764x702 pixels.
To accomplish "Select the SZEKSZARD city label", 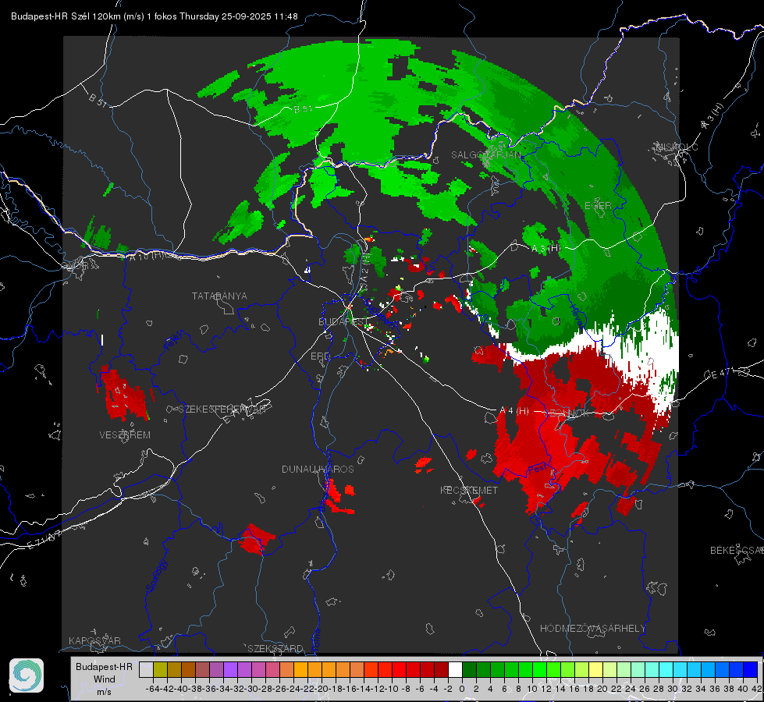I will click(x=275, y=648).
